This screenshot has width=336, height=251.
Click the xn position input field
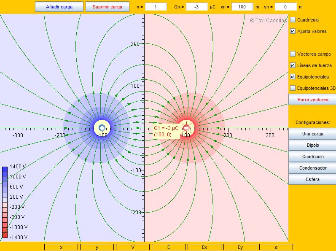tap(242, 7)
